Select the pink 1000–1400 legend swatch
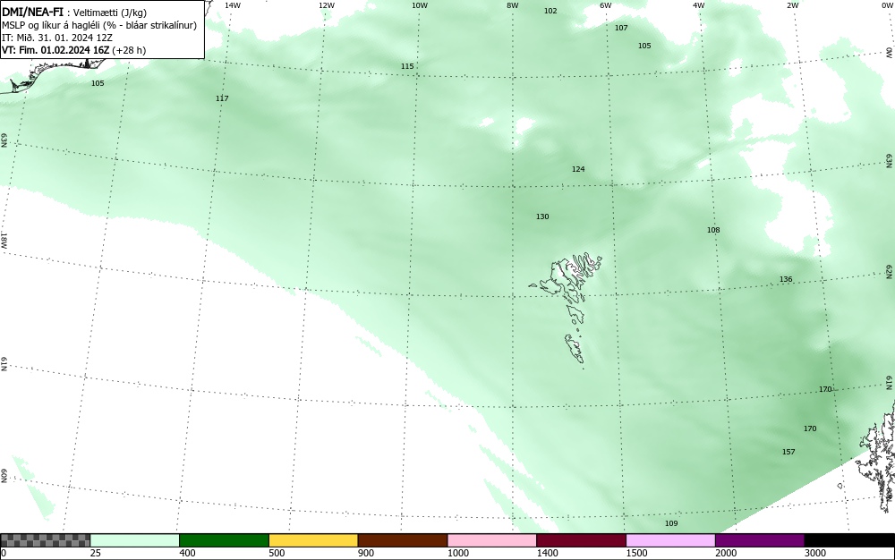The image size is (895, 560). tap(492, 540)
